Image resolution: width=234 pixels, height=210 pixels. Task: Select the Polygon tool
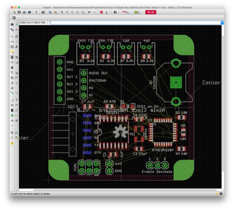pyautogui.click(x=17, y=110)
